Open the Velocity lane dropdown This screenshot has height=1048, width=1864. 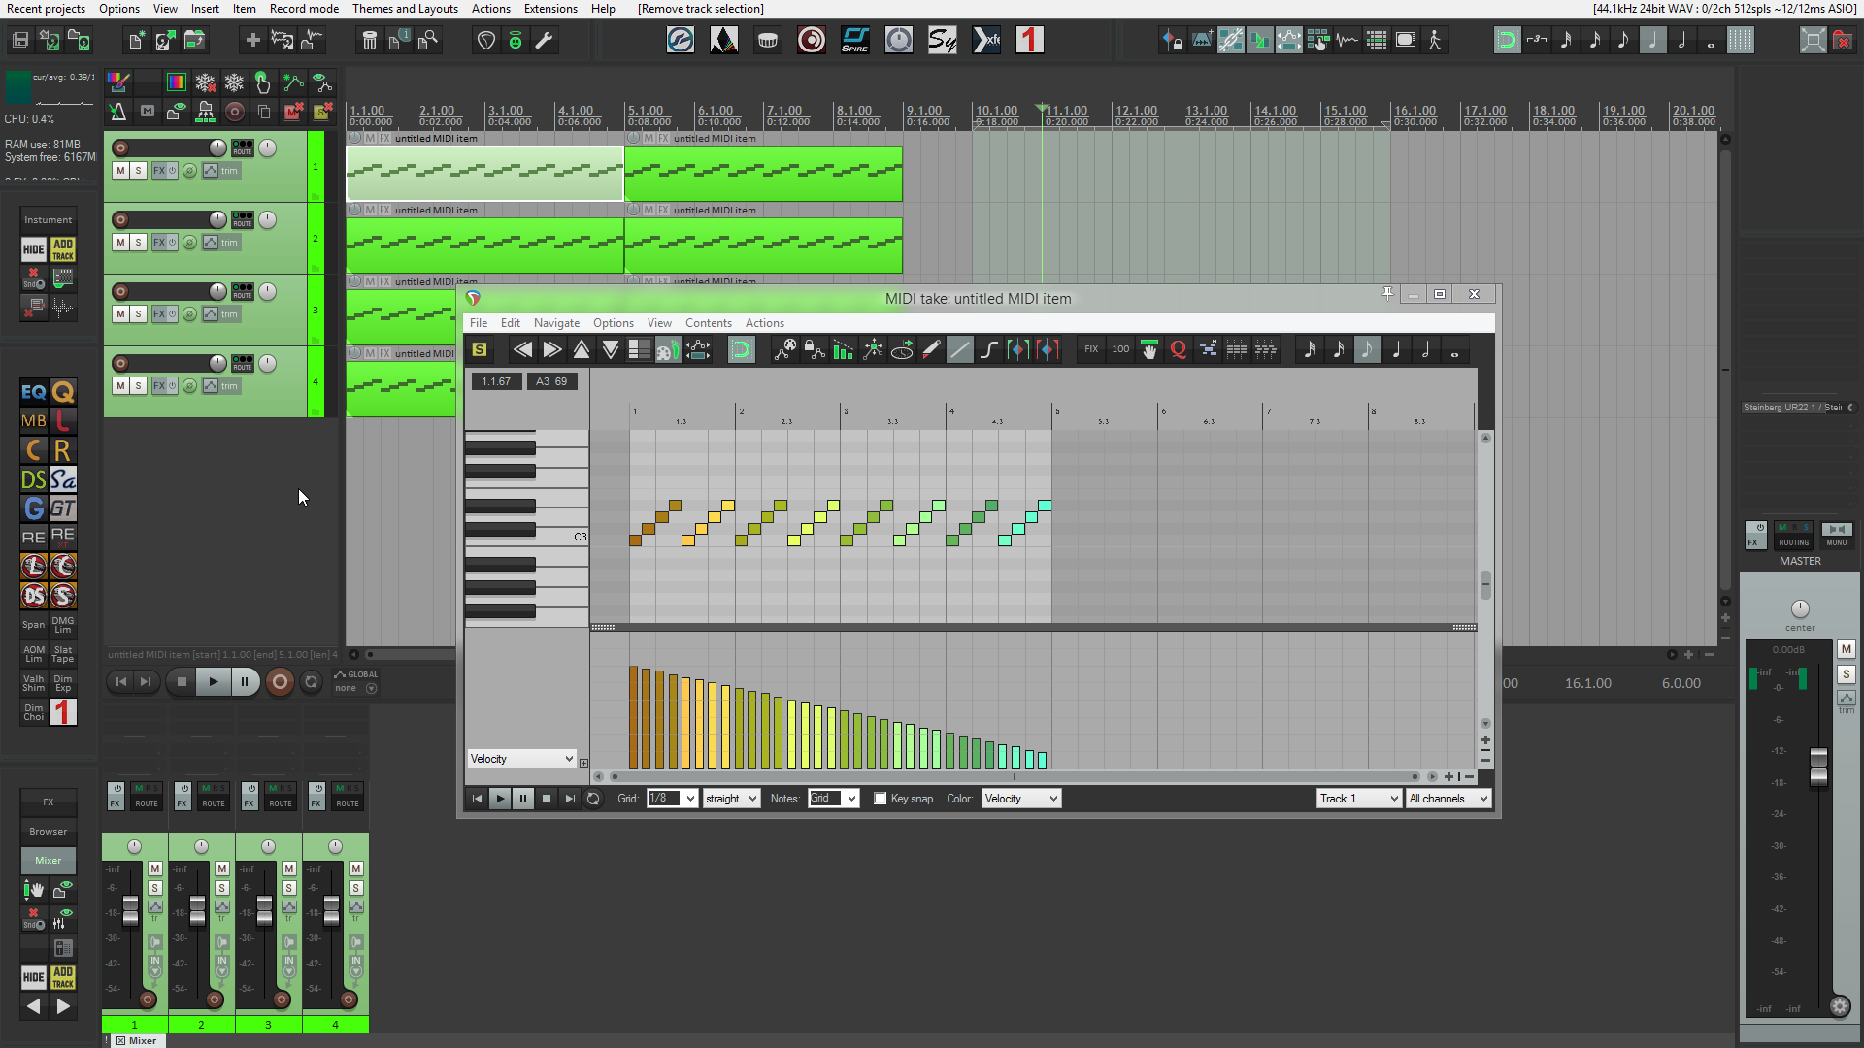522,759
